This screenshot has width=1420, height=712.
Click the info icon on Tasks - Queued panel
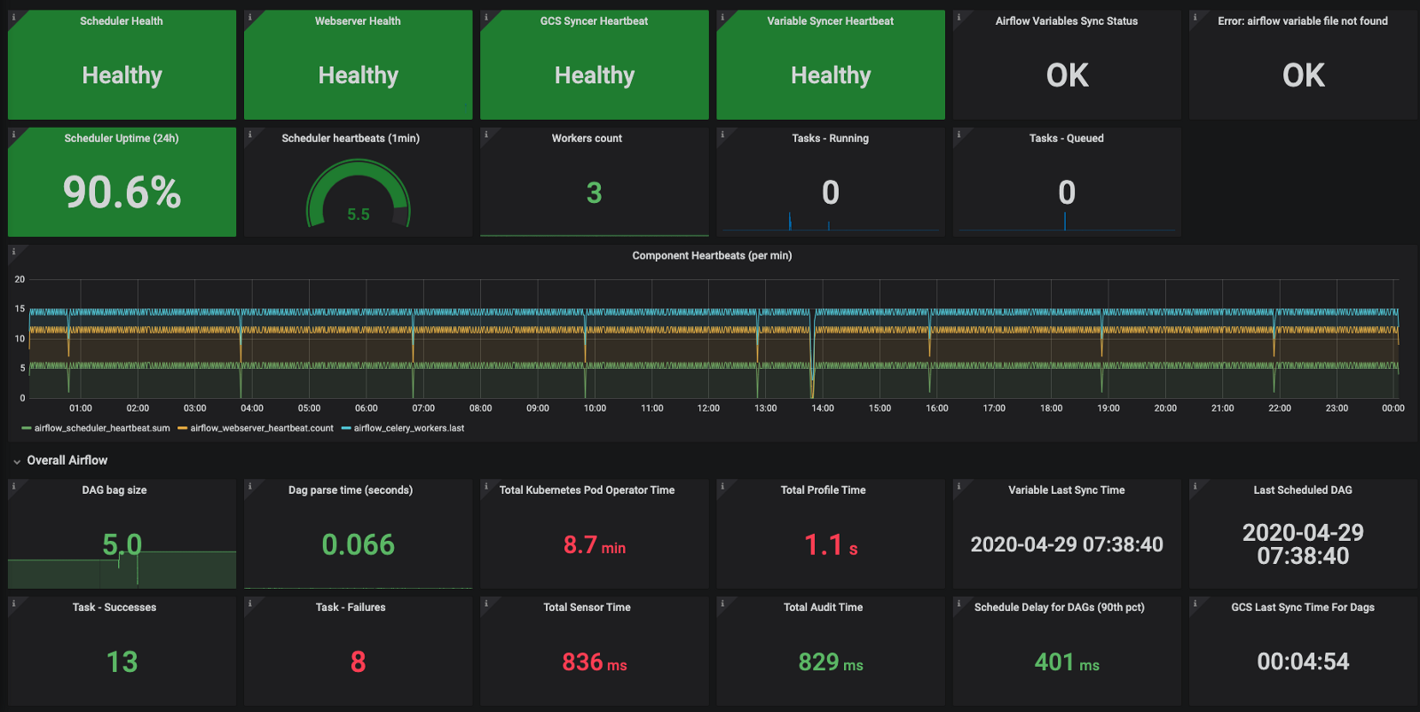click(958, 135)
